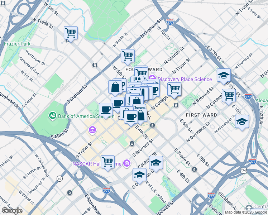Select the transit station icon above S Brevard St

point(132,143)
